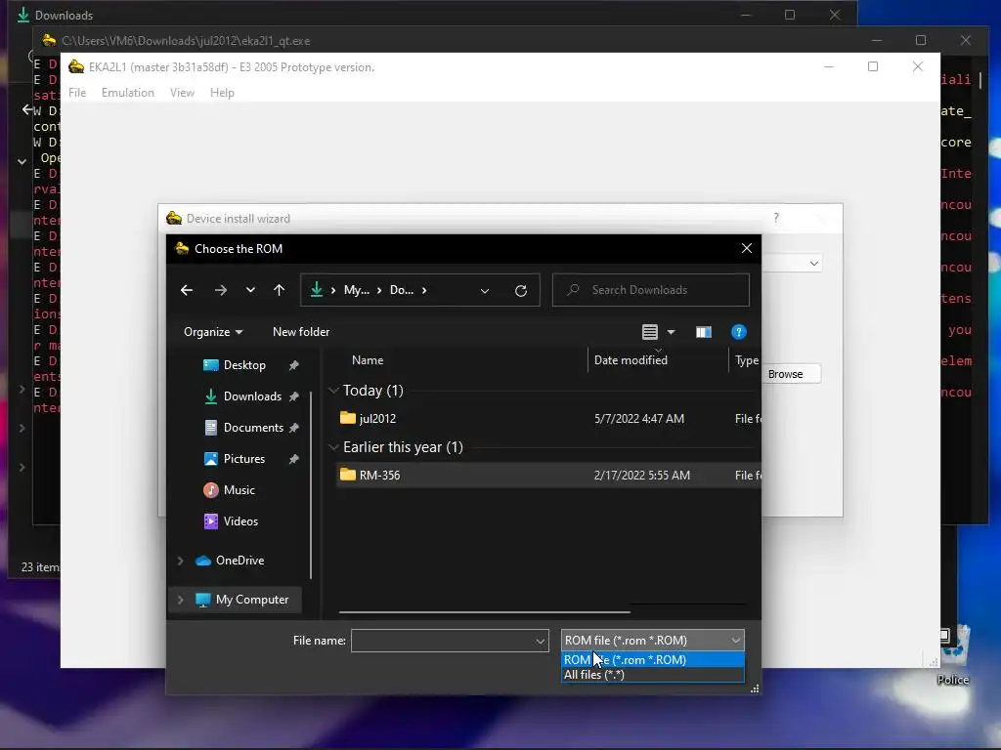Click the Downloads pin icon
The image size is (1001, 750).
pos(293,396)
